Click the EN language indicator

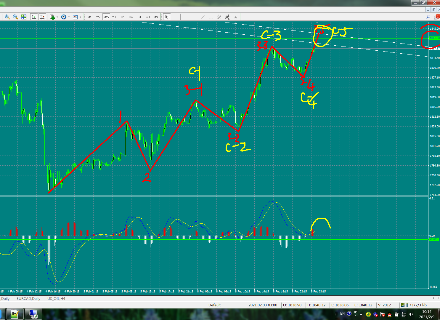[x=342, y=313]
